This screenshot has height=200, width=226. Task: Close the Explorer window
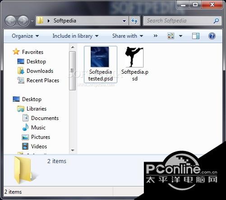[x=212, y=4]
